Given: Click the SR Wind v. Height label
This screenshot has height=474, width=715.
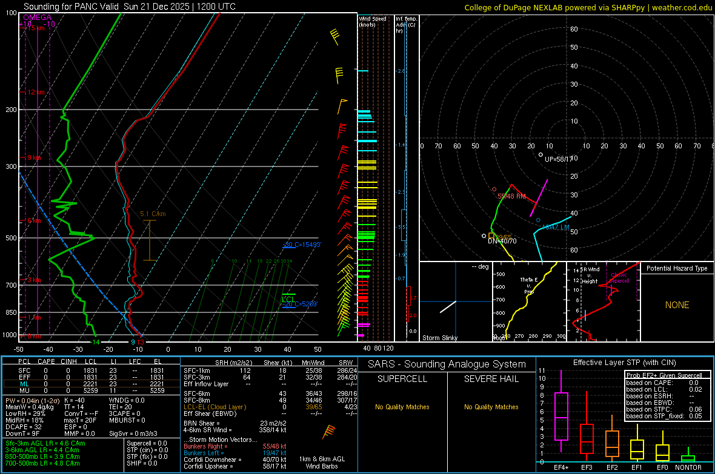Looking at the screenshot, I should click(x=590, y=275).
